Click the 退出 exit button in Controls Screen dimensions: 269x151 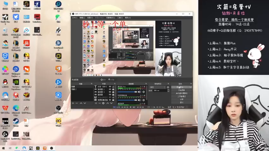pos(182,103)
